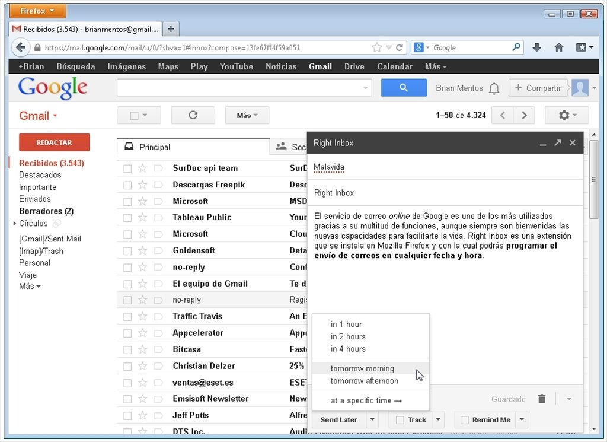Click the Gmail search input field

point(244,88)
